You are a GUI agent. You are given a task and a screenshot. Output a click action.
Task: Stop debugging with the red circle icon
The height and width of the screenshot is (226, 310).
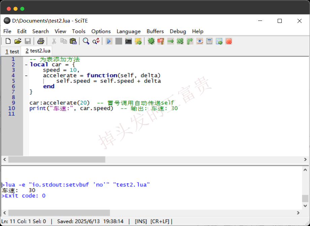[229, 41]
